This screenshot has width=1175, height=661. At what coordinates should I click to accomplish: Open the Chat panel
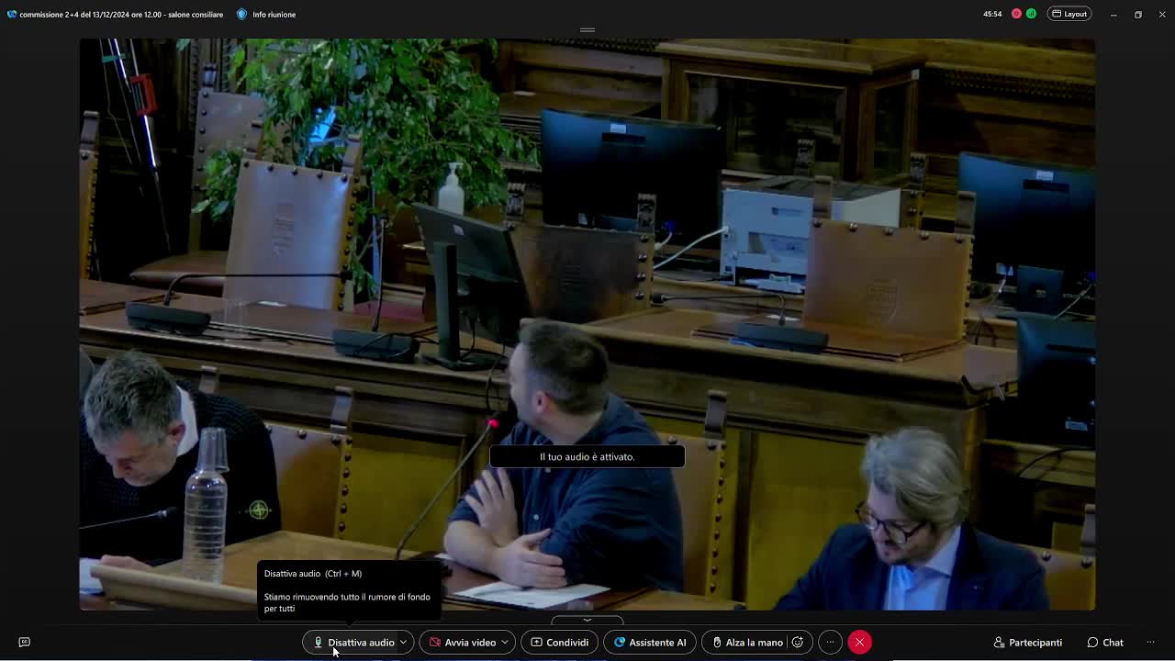[1104, 643]
